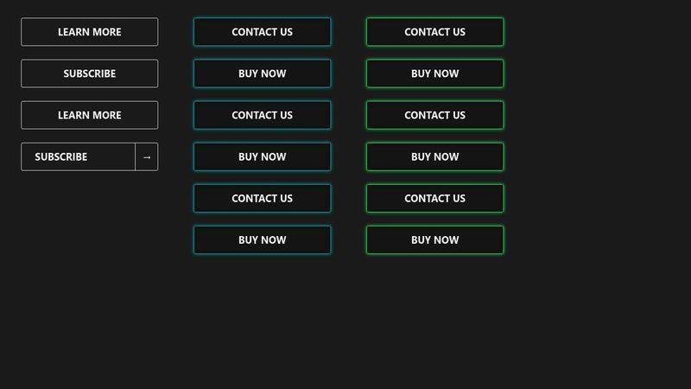This screenshot has width=691, height=389.
Task: Click the white Subscribe button without an arrow
Action: click(90, 73)
